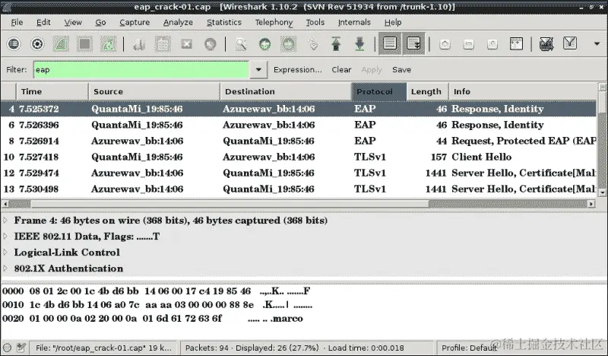
Task: Sort by the Info column header
Action: [523, 91]
